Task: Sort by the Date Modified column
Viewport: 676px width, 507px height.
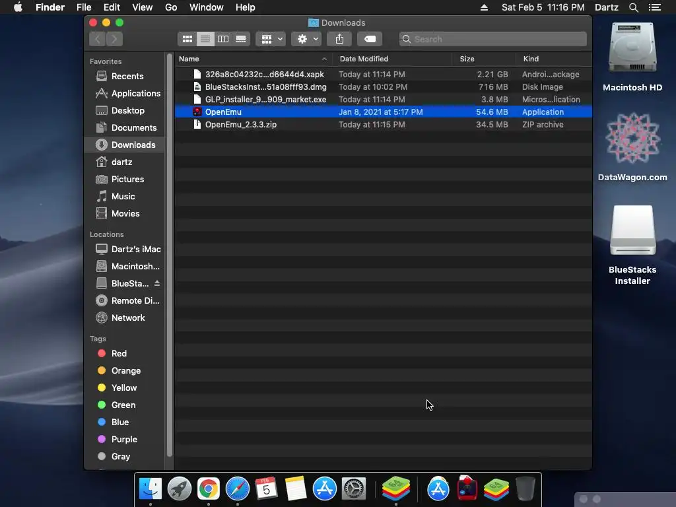Action: [392, 59]
